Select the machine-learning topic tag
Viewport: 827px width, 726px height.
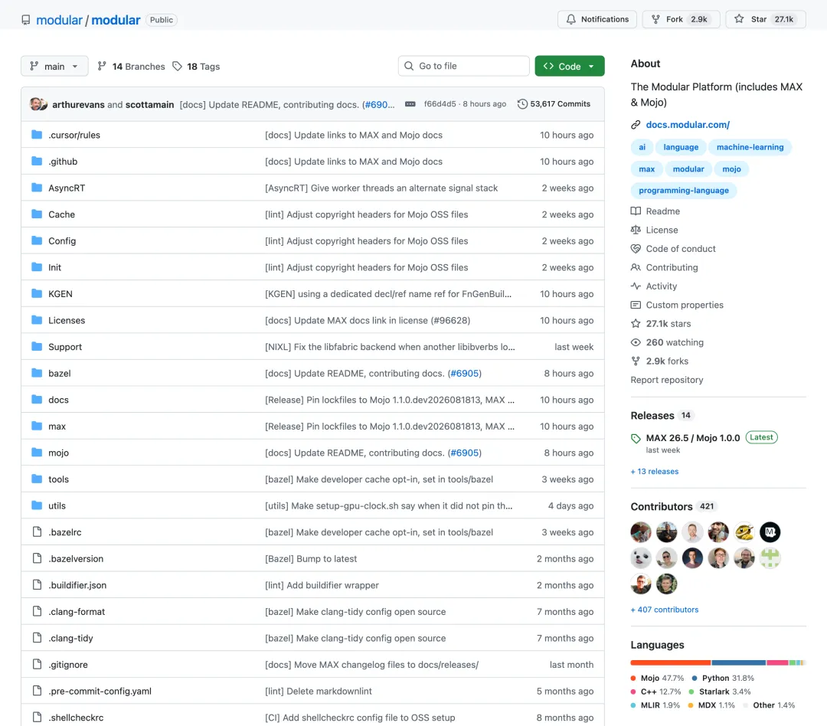click(750, 147)
